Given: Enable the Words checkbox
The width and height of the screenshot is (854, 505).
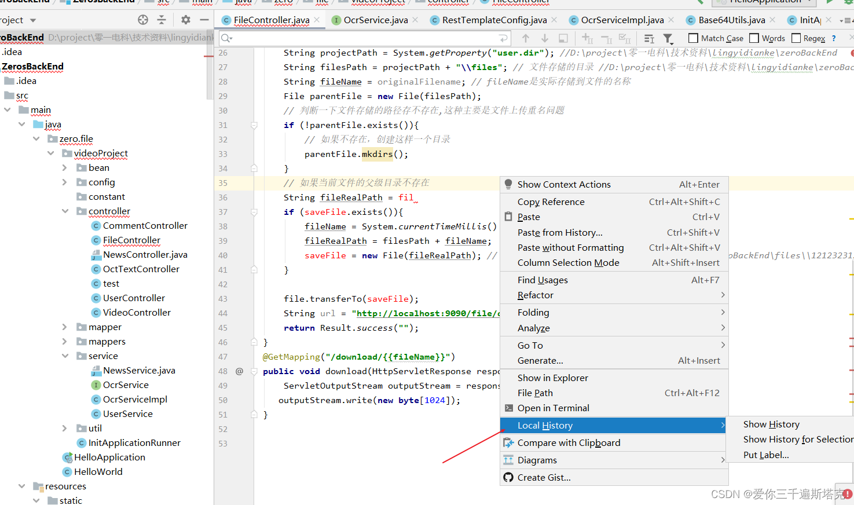Looking at the screenshot, I should (754, 38).
